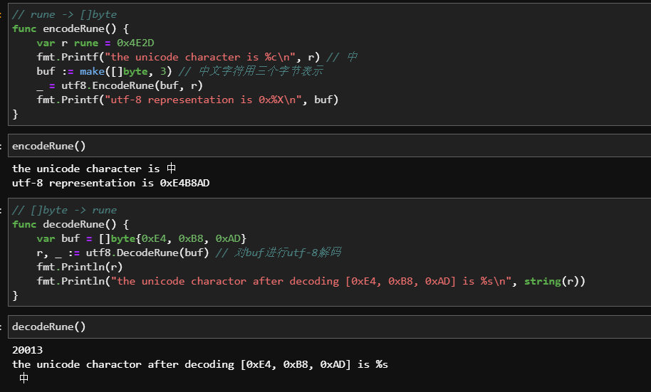Click the 中 character in last output

24,378
